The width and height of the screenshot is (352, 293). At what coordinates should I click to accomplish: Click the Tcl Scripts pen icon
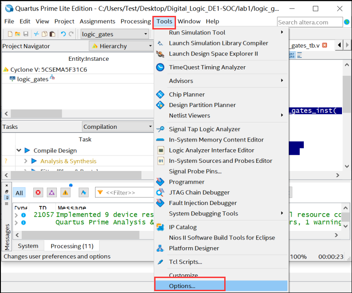(x=160, y=262)
